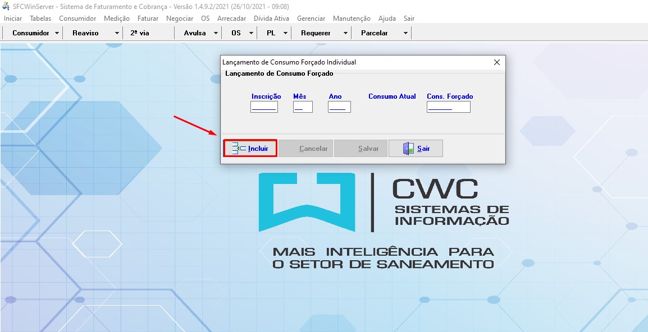The width and height of the screenshot is (648, 332).
Task: Click into the Mês field
Action: point(303,107)
